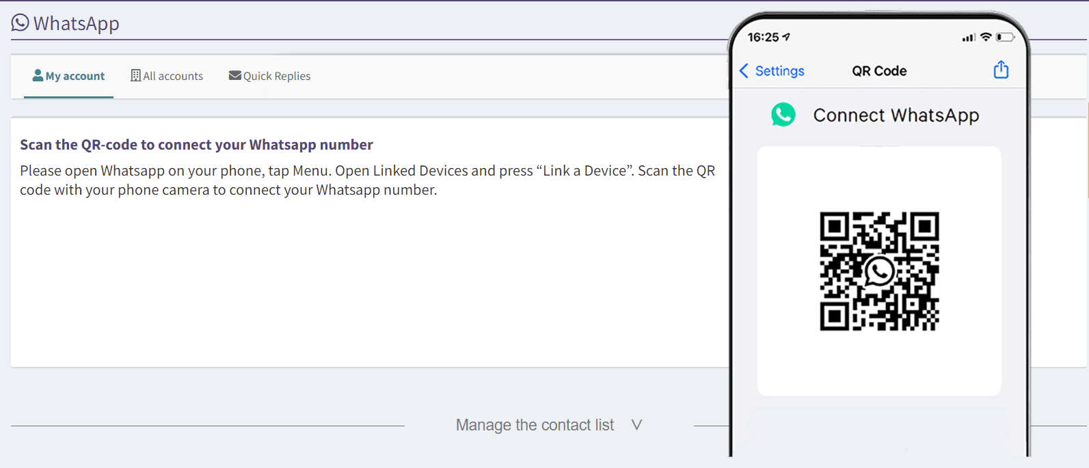Open the Quick Replies tab

click(x=269, y=76)
